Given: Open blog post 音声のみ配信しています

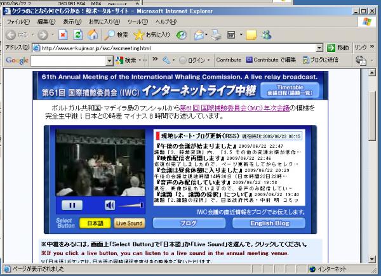Looking at the screenshot, I should pos(193,182).
